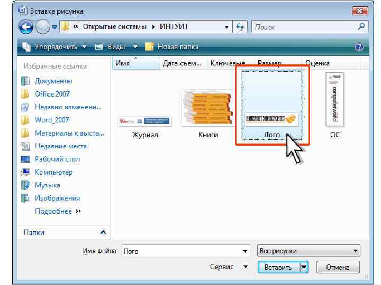
Task: Open the Office 2007 favorite link
Action: pos(52,94)
